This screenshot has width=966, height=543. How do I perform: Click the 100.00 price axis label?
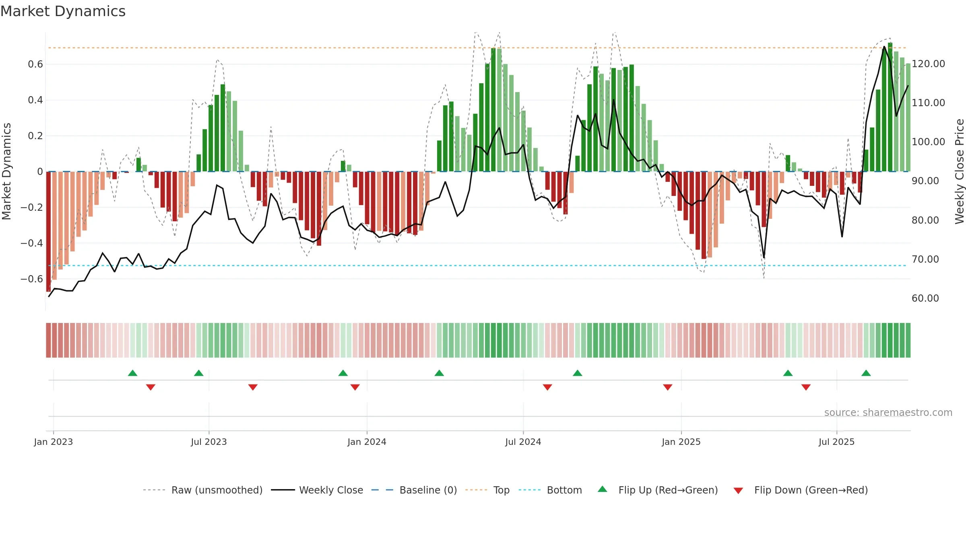click(929, 142)
